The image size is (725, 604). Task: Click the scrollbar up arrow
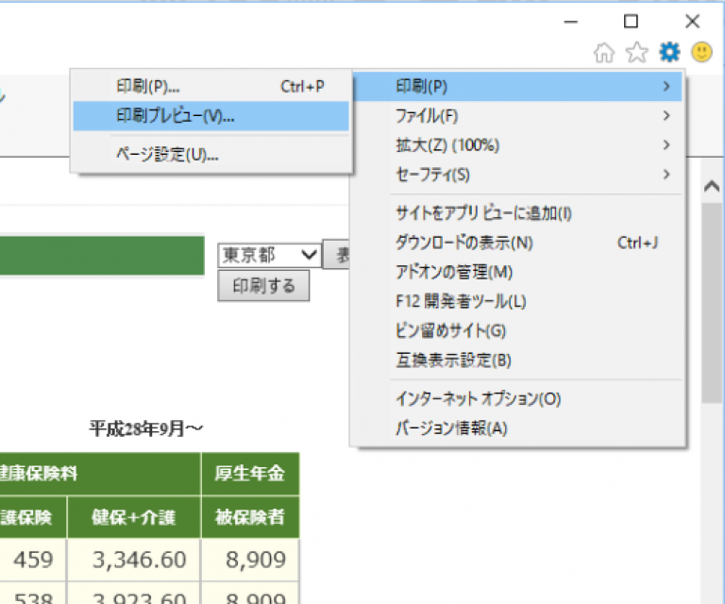(712, 187)
